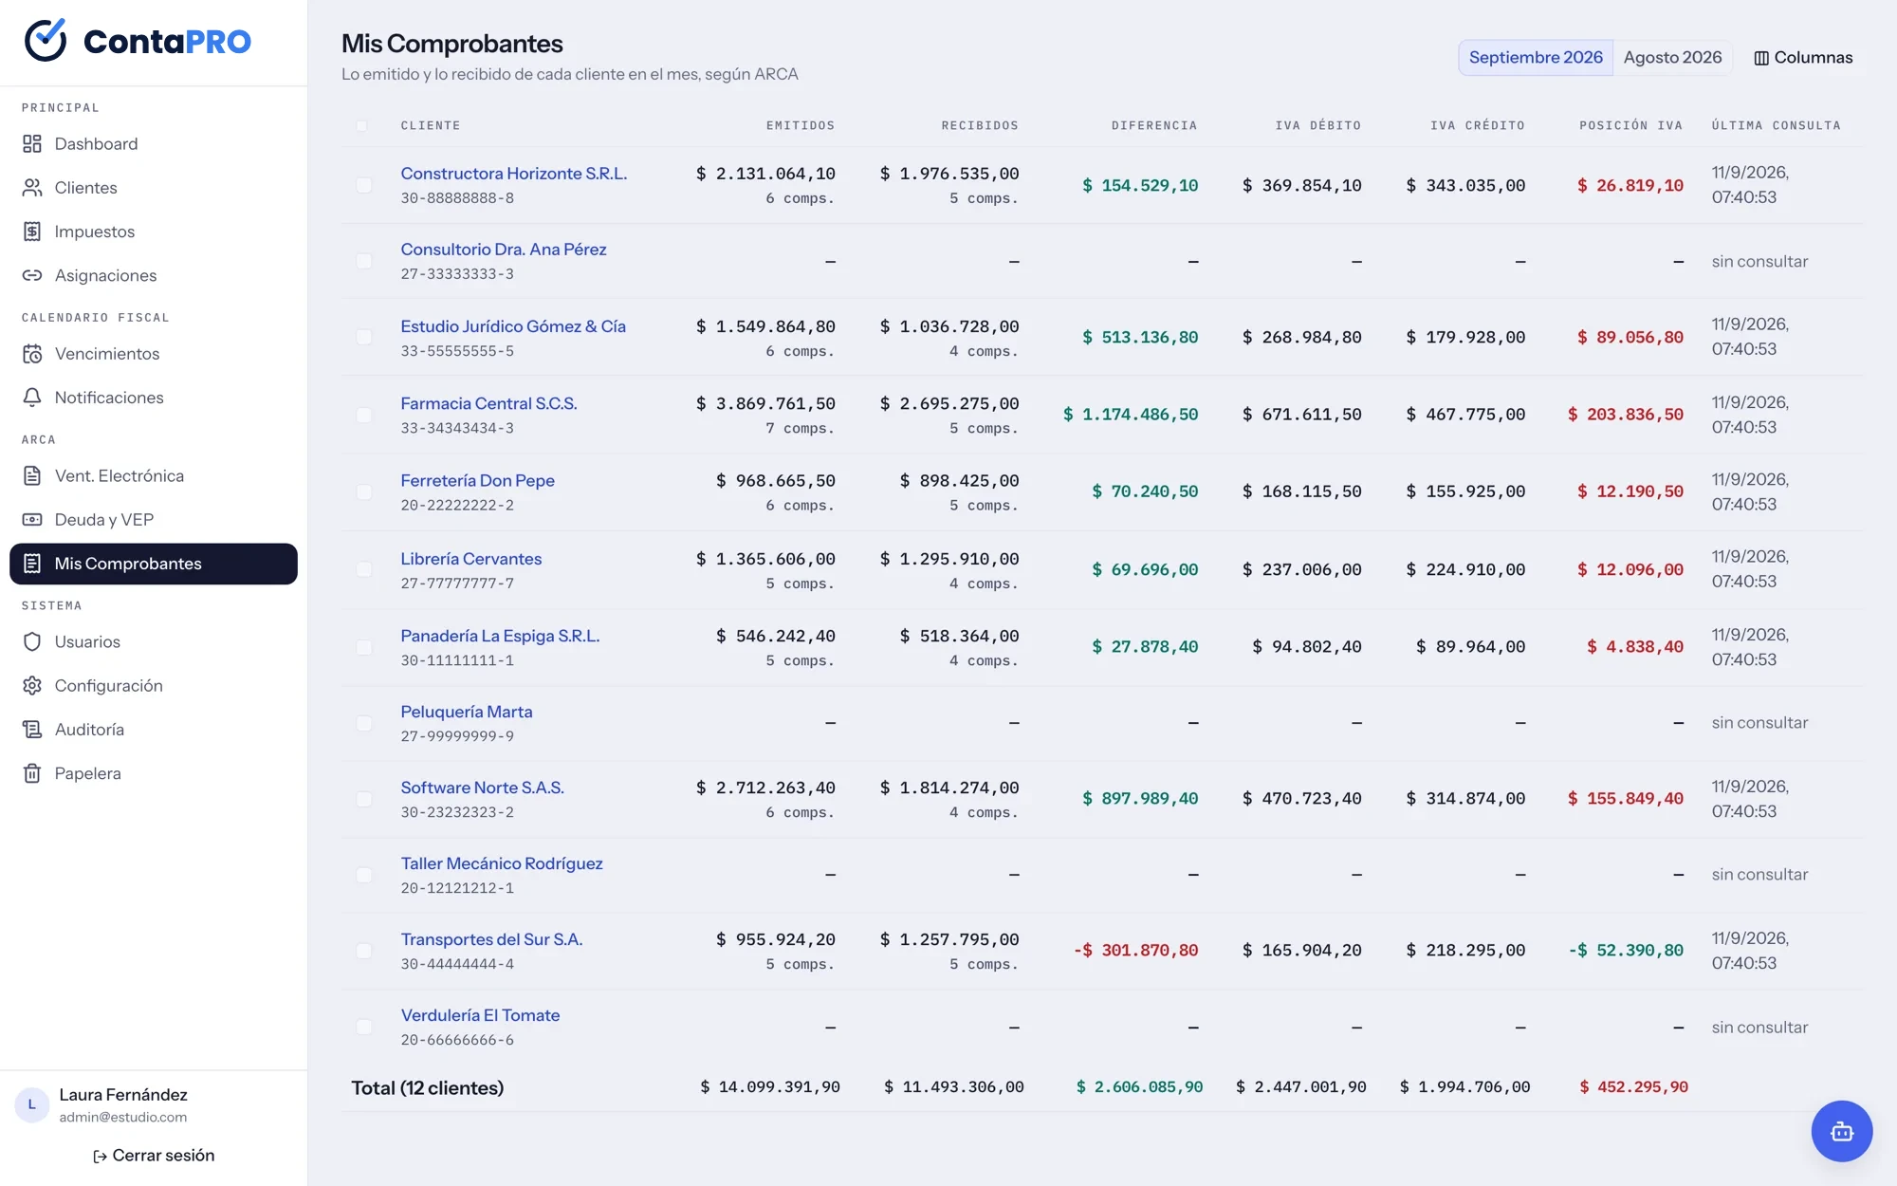Click the admin@estudio.com user email
1897x1186 pixels.
tap(123, 1118)
